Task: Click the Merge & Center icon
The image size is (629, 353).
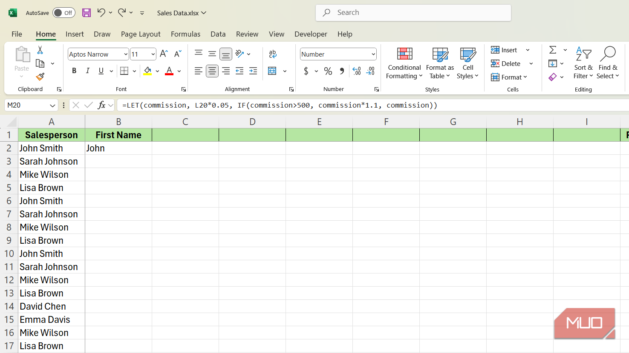Action: click(x=272, y=71)
